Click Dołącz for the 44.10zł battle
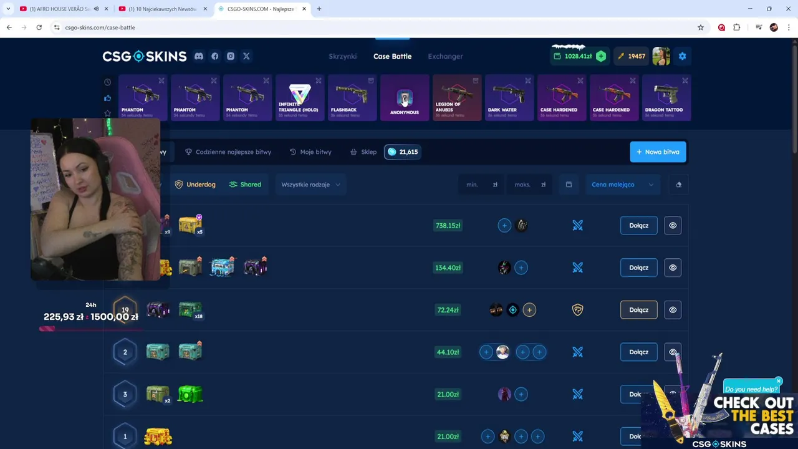Screen dimensions: 798x449 [639, 352]
